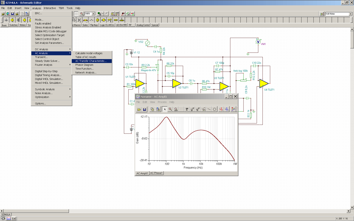Toggle the grid display icon in main toolbar

click(76, 14)
